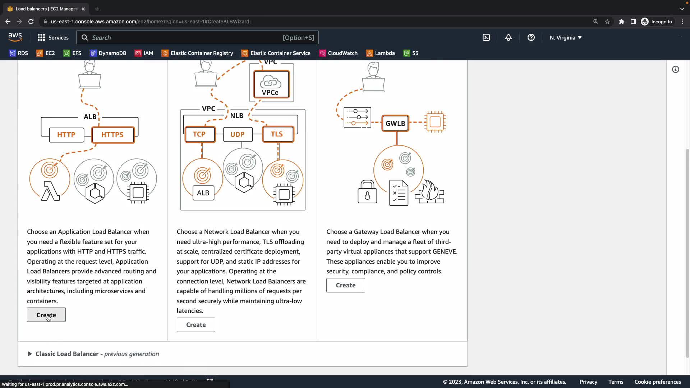Viewport: 690px width, 388px height.
Task: Reload the page in browser
Action: 31,22
